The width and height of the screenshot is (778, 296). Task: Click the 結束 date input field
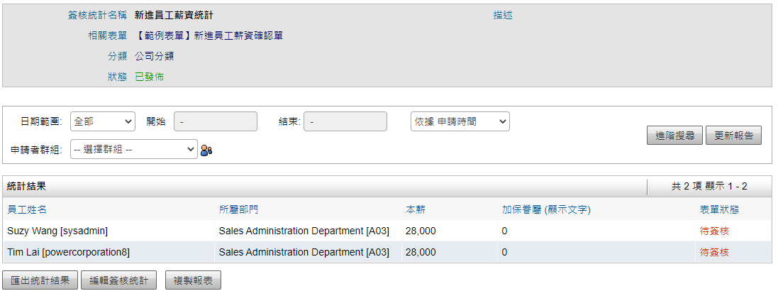(x=346, y=121)
